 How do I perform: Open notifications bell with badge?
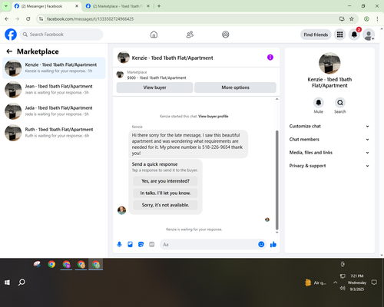click(x=354, y=35)
